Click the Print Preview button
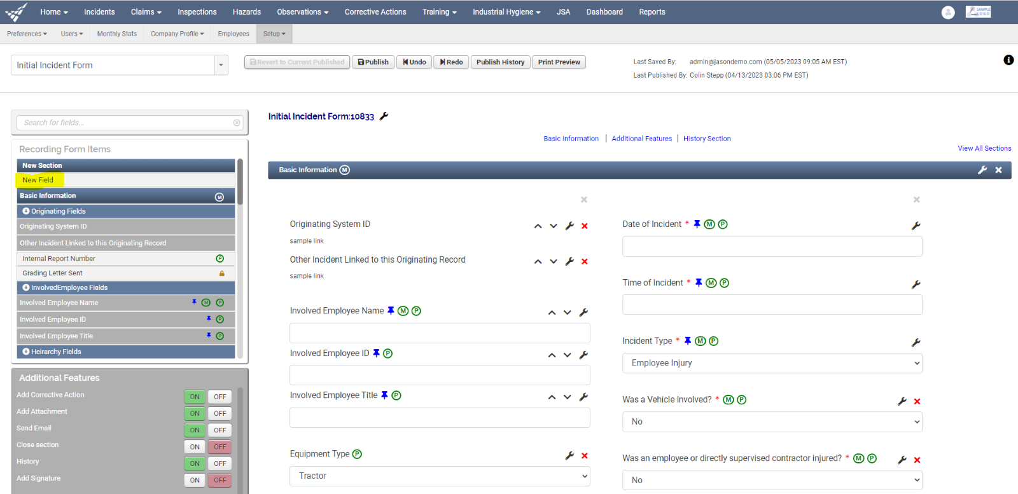The width and height of the screenshot is (1018, 494). [559, 62]
